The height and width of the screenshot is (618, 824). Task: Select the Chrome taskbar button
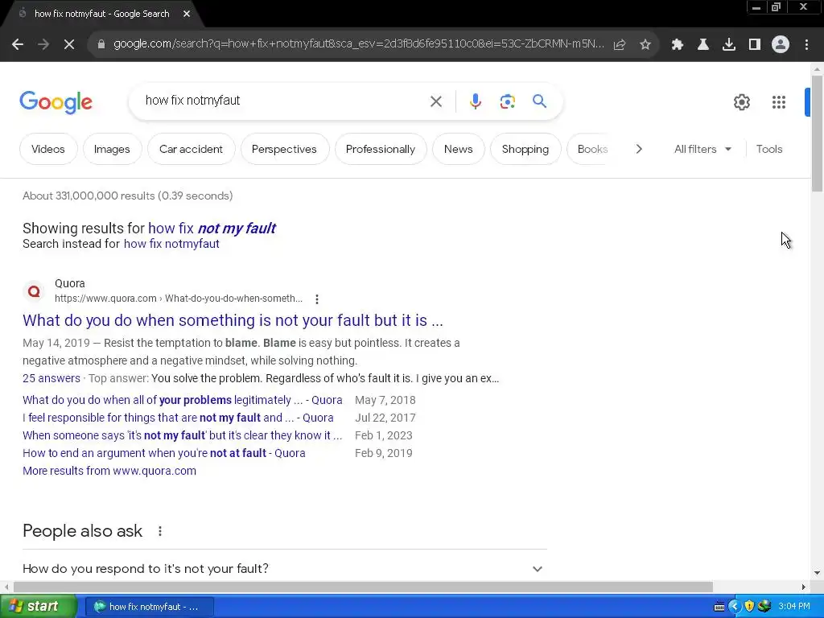(149, 607)
